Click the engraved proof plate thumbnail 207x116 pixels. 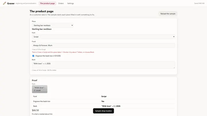tap(40, 89)
